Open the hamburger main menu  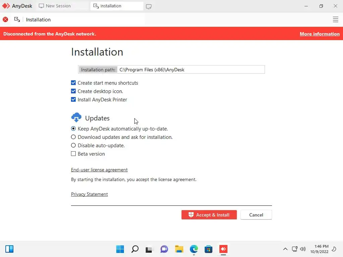point(335,19)
